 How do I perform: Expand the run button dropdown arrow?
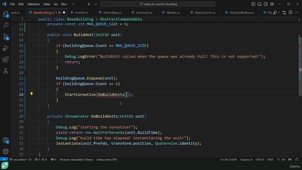click(279, 13)
